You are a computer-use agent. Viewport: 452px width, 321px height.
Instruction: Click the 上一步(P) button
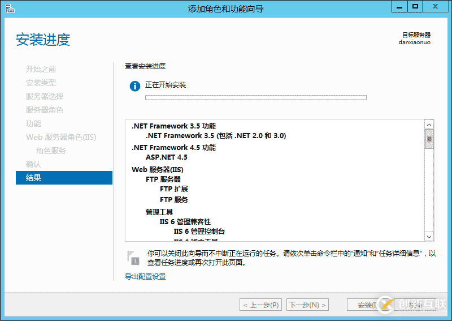(x=260, y=305)
